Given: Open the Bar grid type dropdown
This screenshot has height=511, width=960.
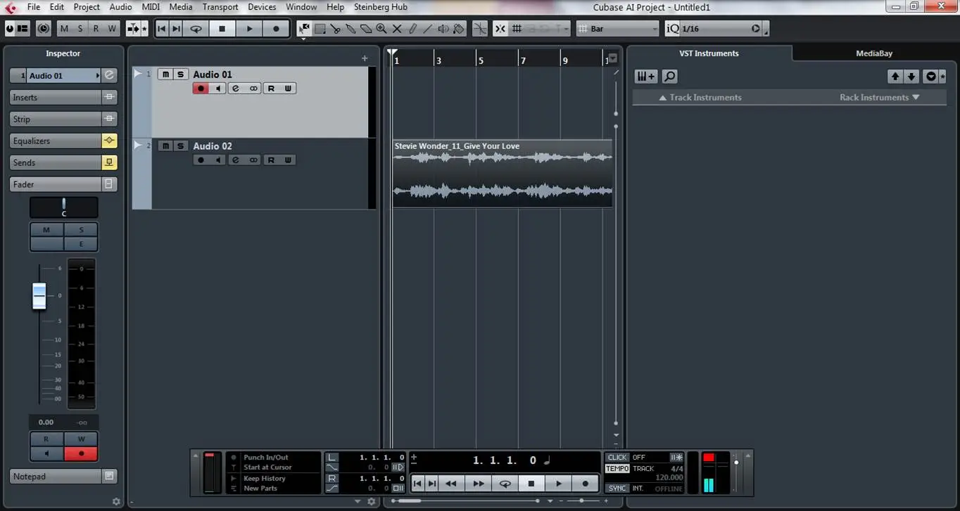Looking at the screenshot, I should pos(617,29).
